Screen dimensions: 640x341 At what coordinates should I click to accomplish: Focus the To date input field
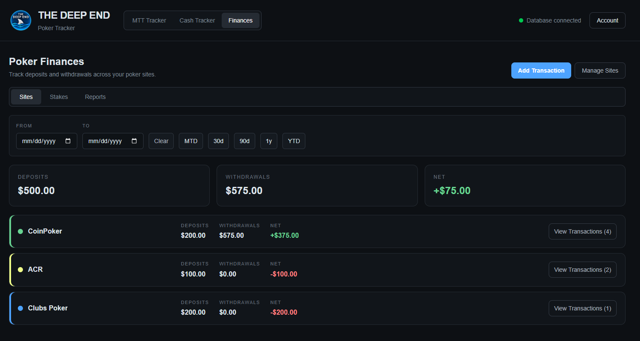[113, 141]
